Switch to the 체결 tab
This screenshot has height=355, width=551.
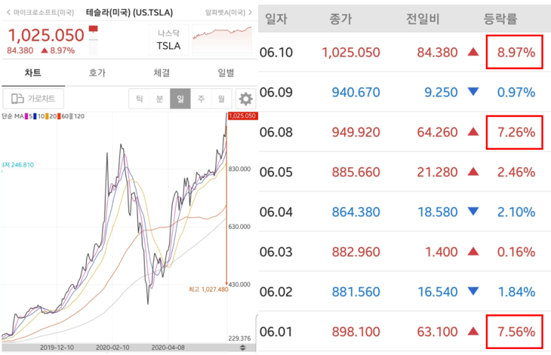click(x=161, y=73)
